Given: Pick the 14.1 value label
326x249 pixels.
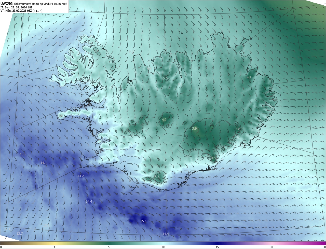Looking at the screenshot, I should 44,163.
